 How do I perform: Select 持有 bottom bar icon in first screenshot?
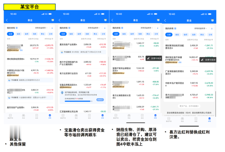[x=49, y=115]
